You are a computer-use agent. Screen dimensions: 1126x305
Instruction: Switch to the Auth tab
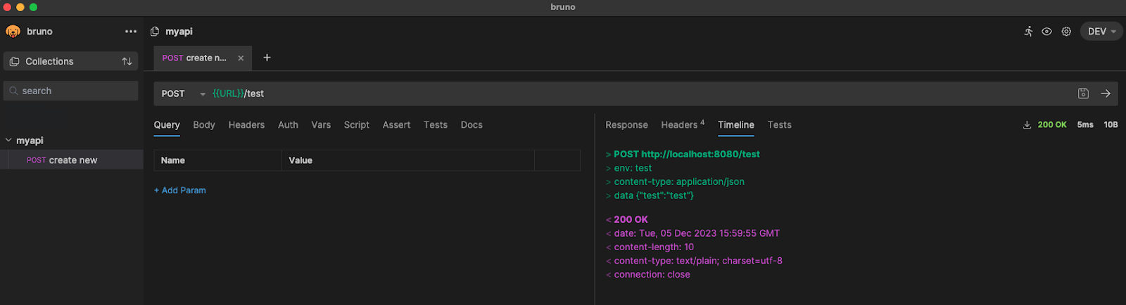(x=288, y=125)
